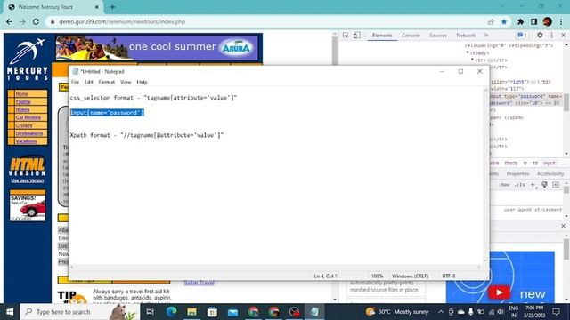The width and height of the screenshot is (570, 320).
Task: Open Notepad Help menu
Action: [142, 82]
